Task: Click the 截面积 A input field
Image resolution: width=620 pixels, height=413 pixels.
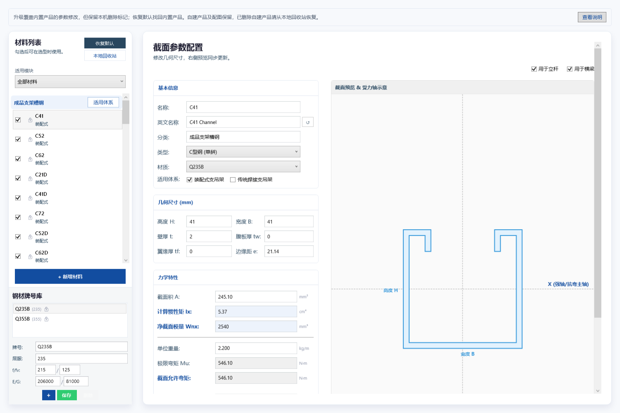Action: (256, 297)
